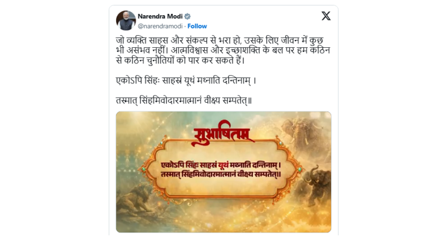The width and height of the screenshot is (435, 245).
Task: Click the Hindi paragraph starting जो व्यक्ति साहस
Action: pyautogui.click(x=223, y=50)
